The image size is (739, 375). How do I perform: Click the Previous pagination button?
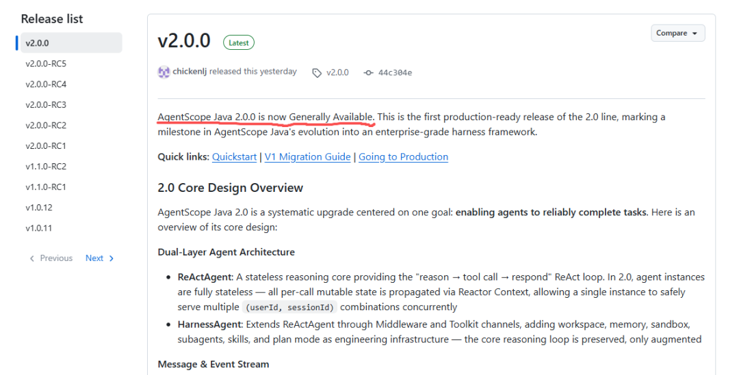pyautogui.click(x=51, y=258)
